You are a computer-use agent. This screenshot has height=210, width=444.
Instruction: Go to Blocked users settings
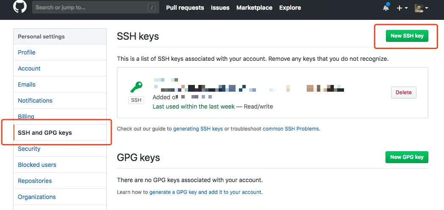coord(37,165)
